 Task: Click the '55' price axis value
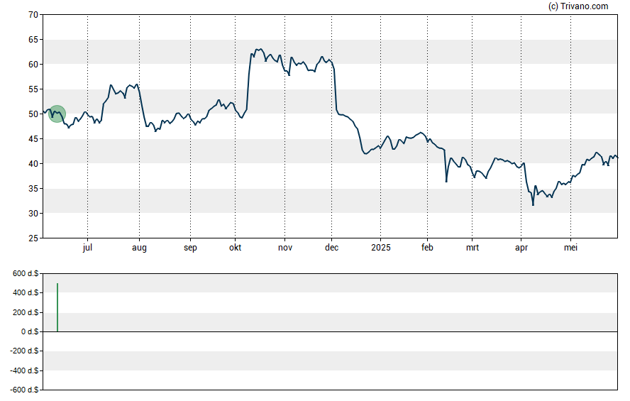(x=33, y=89)
